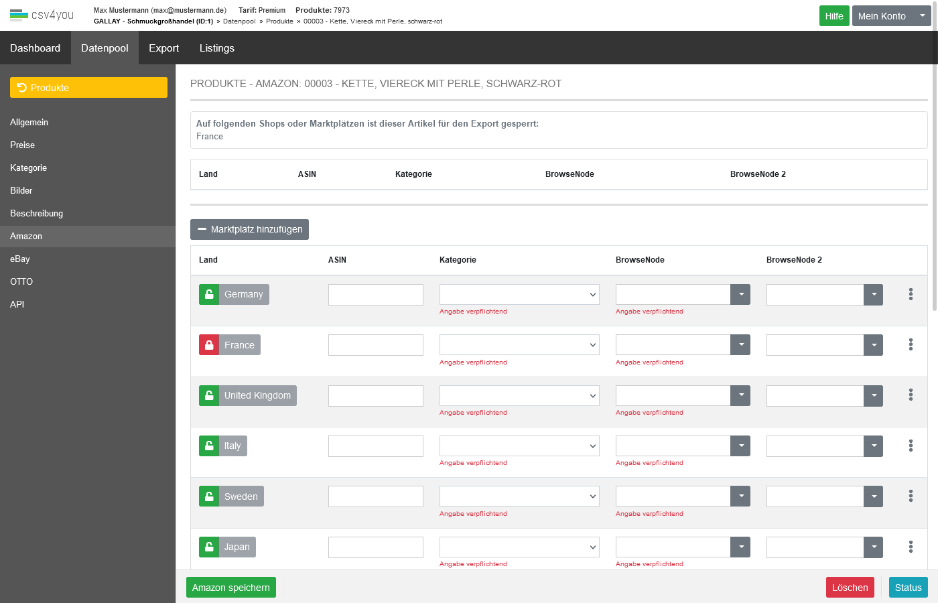
Task: Click the Amazon speichern button
Action: (x=230, y=588)
